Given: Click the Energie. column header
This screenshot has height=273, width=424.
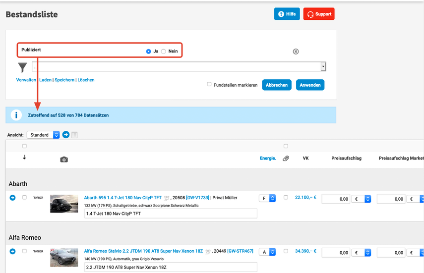Looking at the screenshot, I should click(268, 159).
